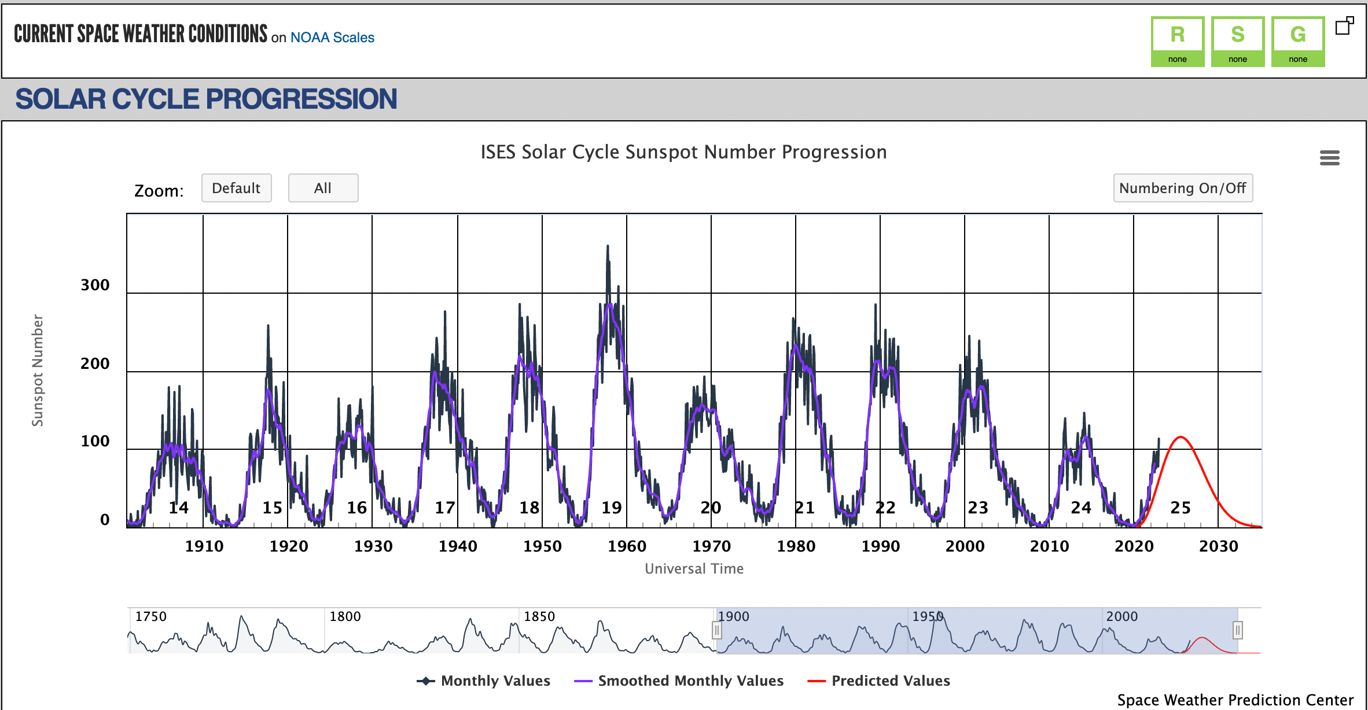This screenshot has width=1368, height=710.
Task: Toggle Smoothed Monthly Values legend series
Action: (x=679, y=681)
